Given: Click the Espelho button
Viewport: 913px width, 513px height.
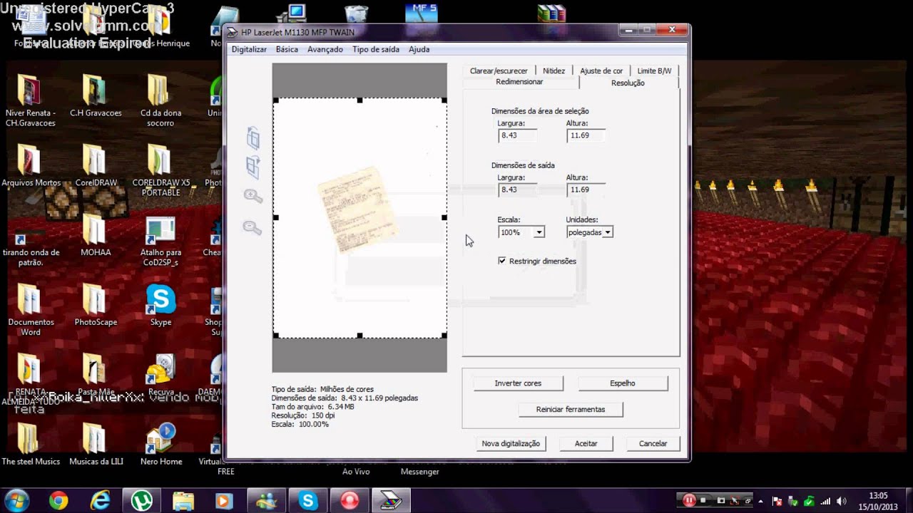Looking at the screenshot, I should point(623,383).
